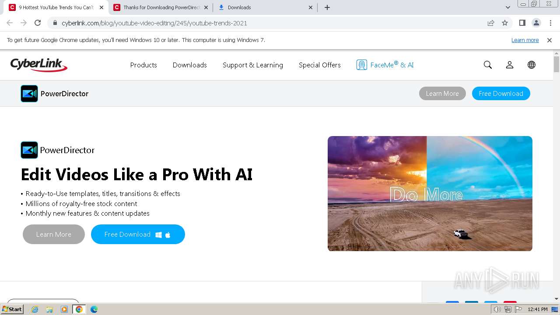Image resolution: width=560 pixels, height=315 pixels.
Task: Click the browser back arrow
Action: pos(10,23)
